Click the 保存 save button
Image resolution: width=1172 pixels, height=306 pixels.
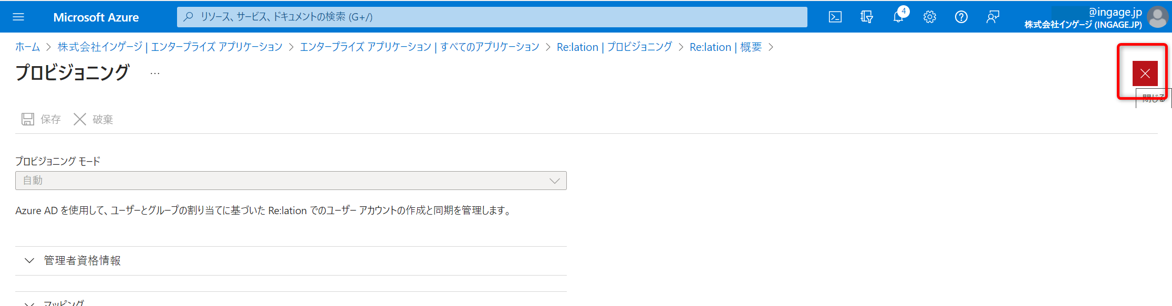click(41, 119)
